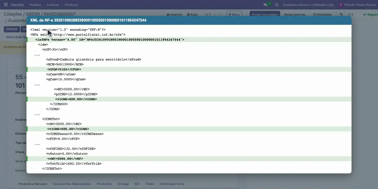Select the vCOFINS 132.00 line
This screenshot has width=378, height=189.
(71, 149)
